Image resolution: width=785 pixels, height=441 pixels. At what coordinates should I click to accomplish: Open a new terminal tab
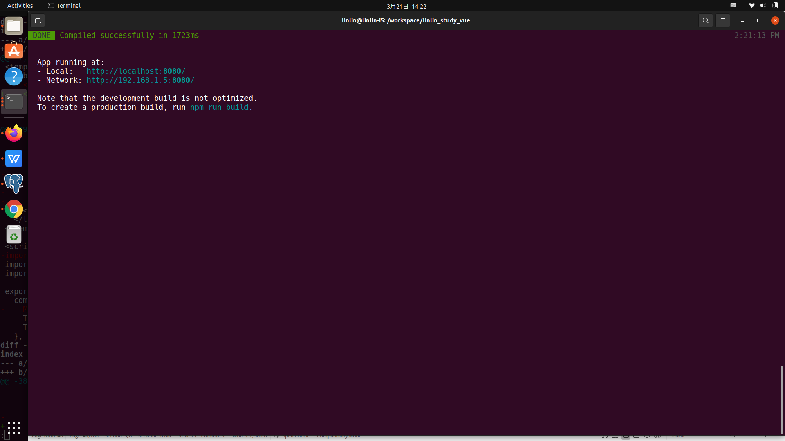(x=38, y=20)
